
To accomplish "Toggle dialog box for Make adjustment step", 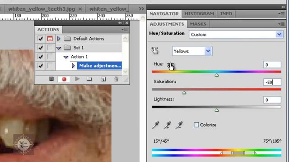I will point(50,66).
